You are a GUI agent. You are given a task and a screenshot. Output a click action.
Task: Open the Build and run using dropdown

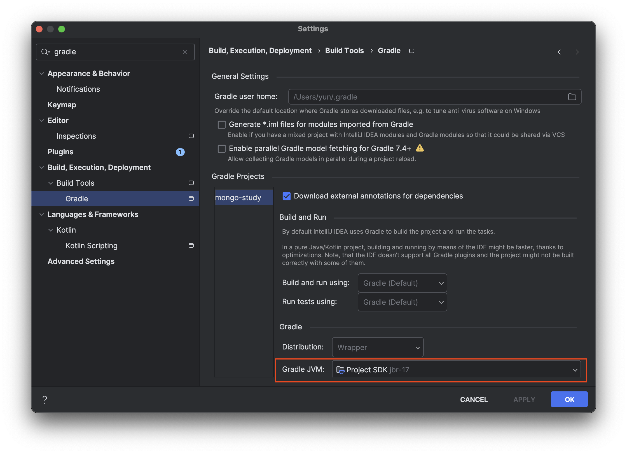pyautogui.click(x=402, y=283)
